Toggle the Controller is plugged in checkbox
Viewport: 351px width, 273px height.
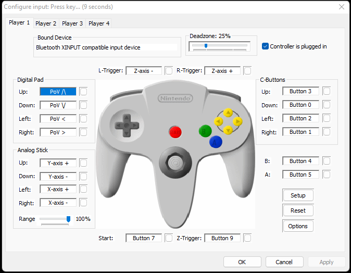pos(265,46)
